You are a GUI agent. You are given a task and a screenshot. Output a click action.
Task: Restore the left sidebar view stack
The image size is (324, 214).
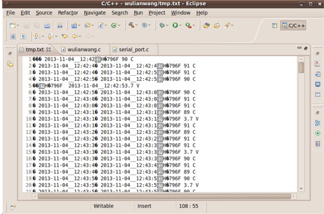click(10, 53)
